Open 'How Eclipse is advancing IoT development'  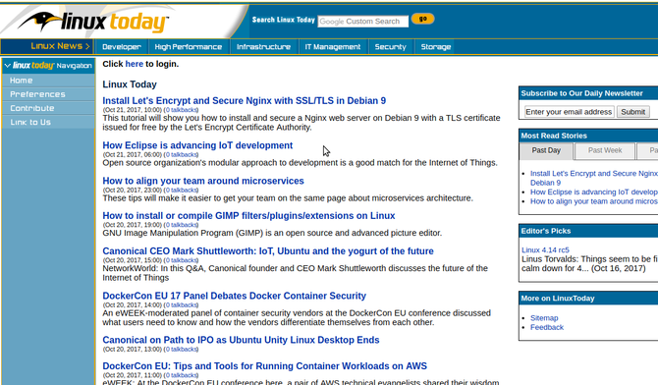click(197, 145)
